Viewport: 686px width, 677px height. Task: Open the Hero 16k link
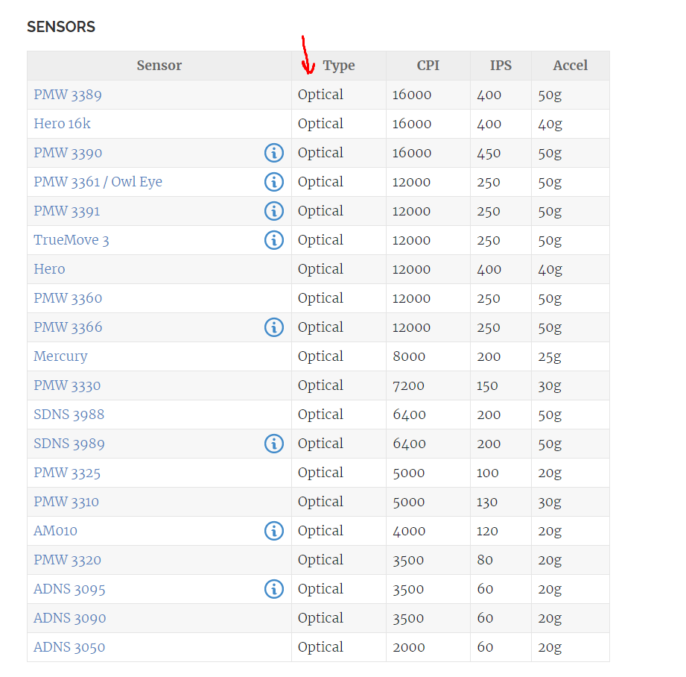coord(62,124)
